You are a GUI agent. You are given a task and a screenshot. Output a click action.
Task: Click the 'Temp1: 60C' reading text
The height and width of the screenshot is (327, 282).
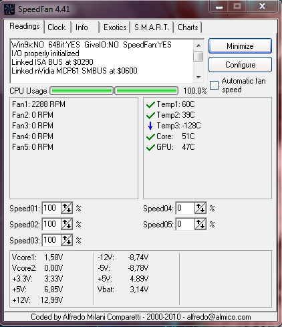click(176, 104)
